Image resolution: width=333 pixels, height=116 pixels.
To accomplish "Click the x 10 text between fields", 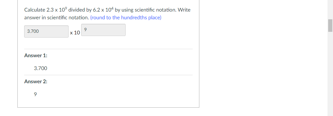I will point(75,33).
